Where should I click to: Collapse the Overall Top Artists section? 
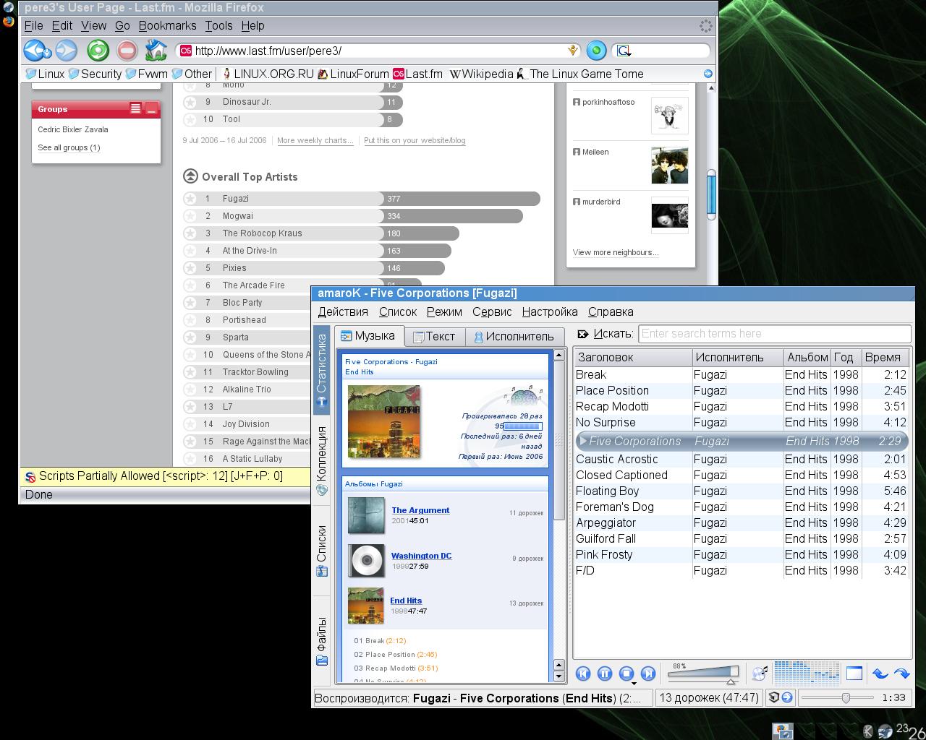click(x=190, y=176)
